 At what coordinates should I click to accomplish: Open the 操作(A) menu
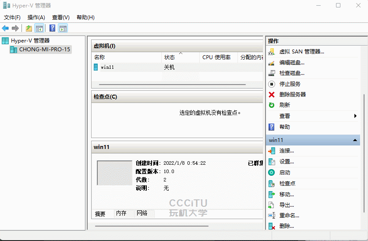click(x=36, y=18)
